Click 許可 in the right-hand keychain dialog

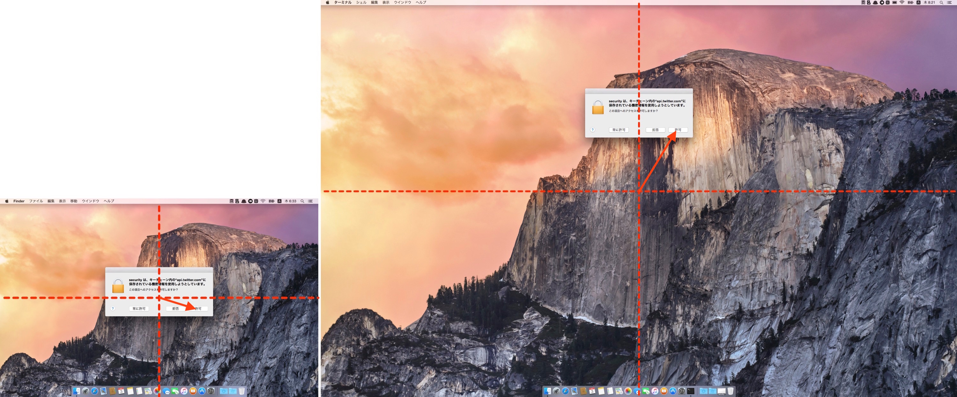(x=678, y=130)
